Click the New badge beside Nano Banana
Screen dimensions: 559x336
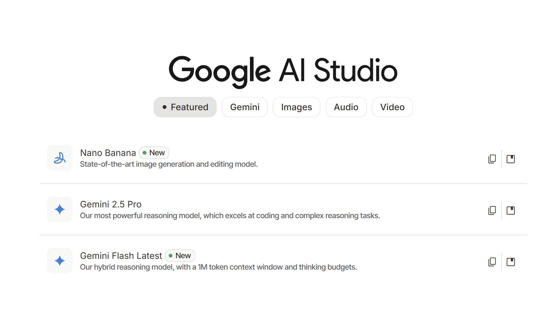click(154, 153)
